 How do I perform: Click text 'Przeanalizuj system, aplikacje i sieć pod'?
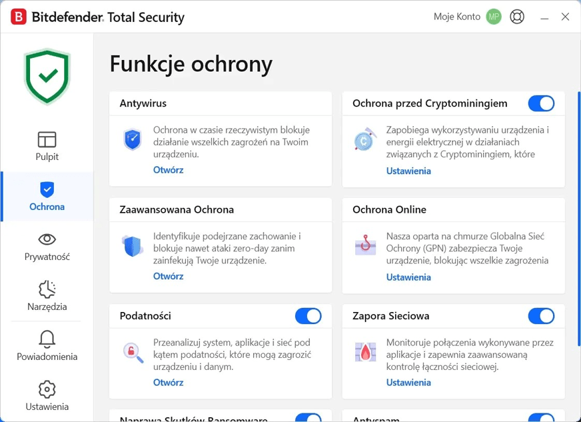coord(232,343)
